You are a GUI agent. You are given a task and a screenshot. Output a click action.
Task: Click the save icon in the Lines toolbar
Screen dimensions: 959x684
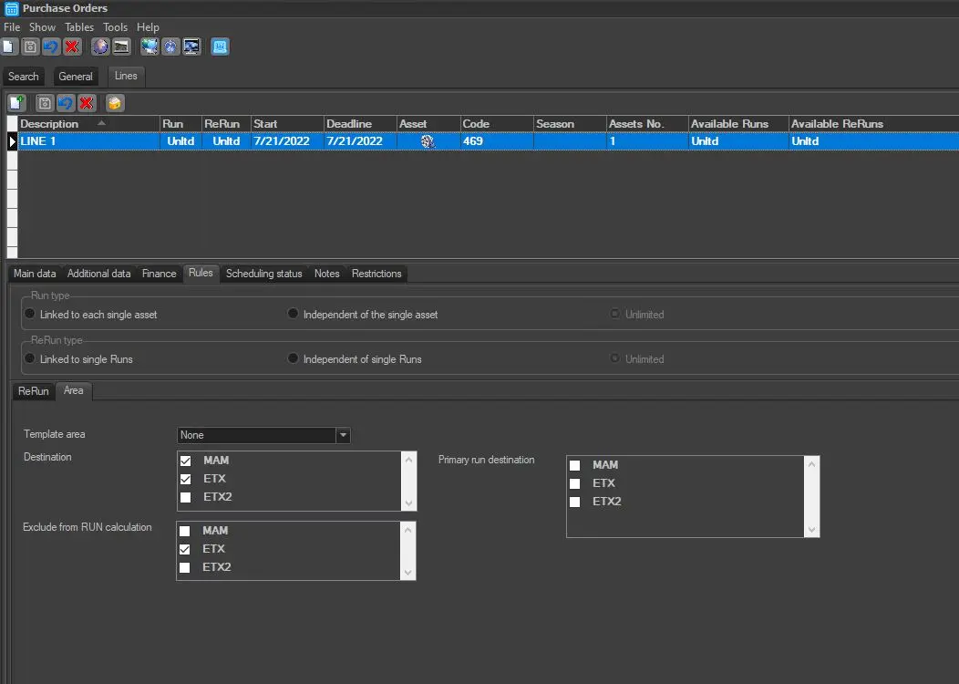tap(44, 103)
